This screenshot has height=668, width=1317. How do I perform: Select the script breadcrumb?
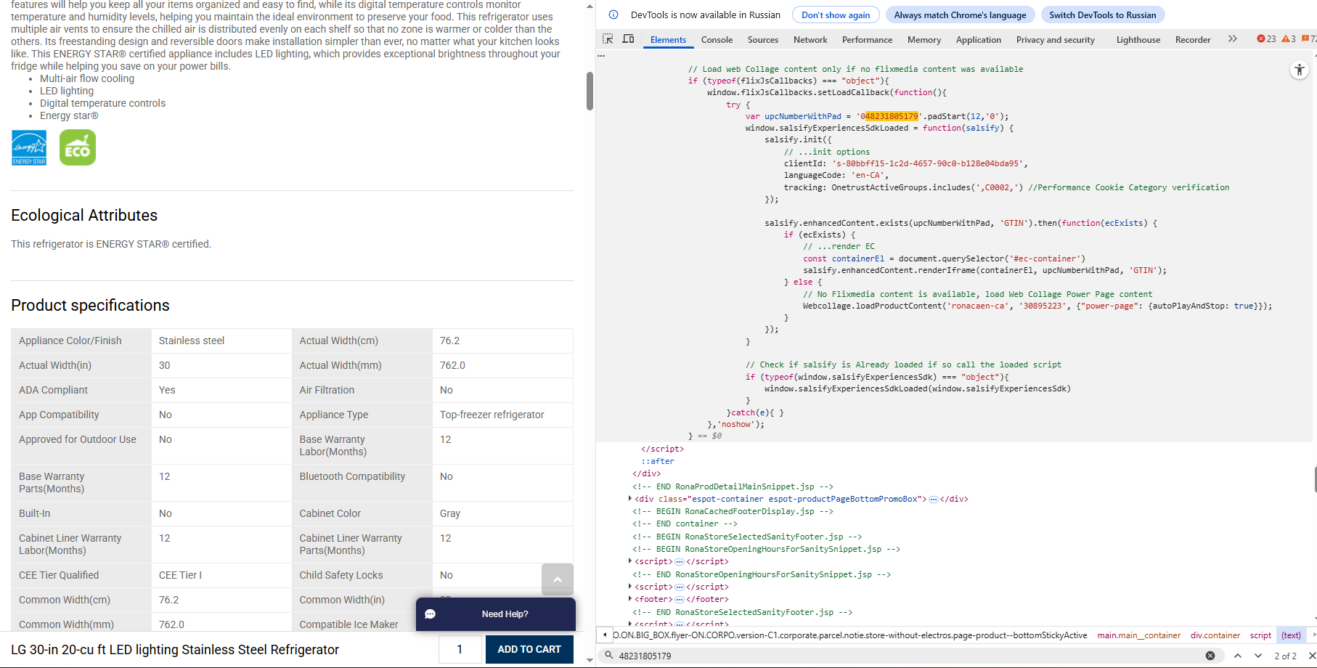tap(1260, 635)
